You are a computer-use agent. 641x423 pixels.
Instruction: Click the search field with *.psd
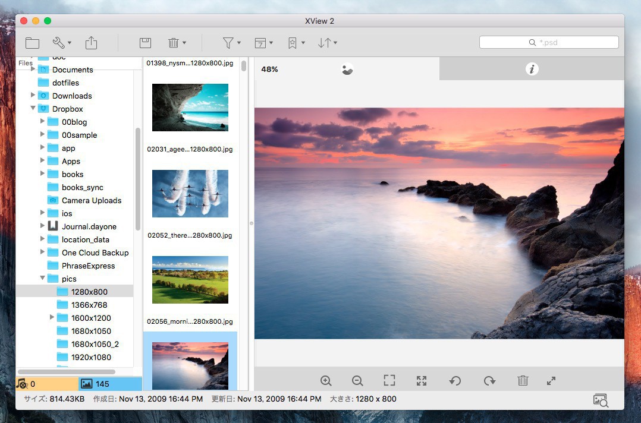click(548, 43)
